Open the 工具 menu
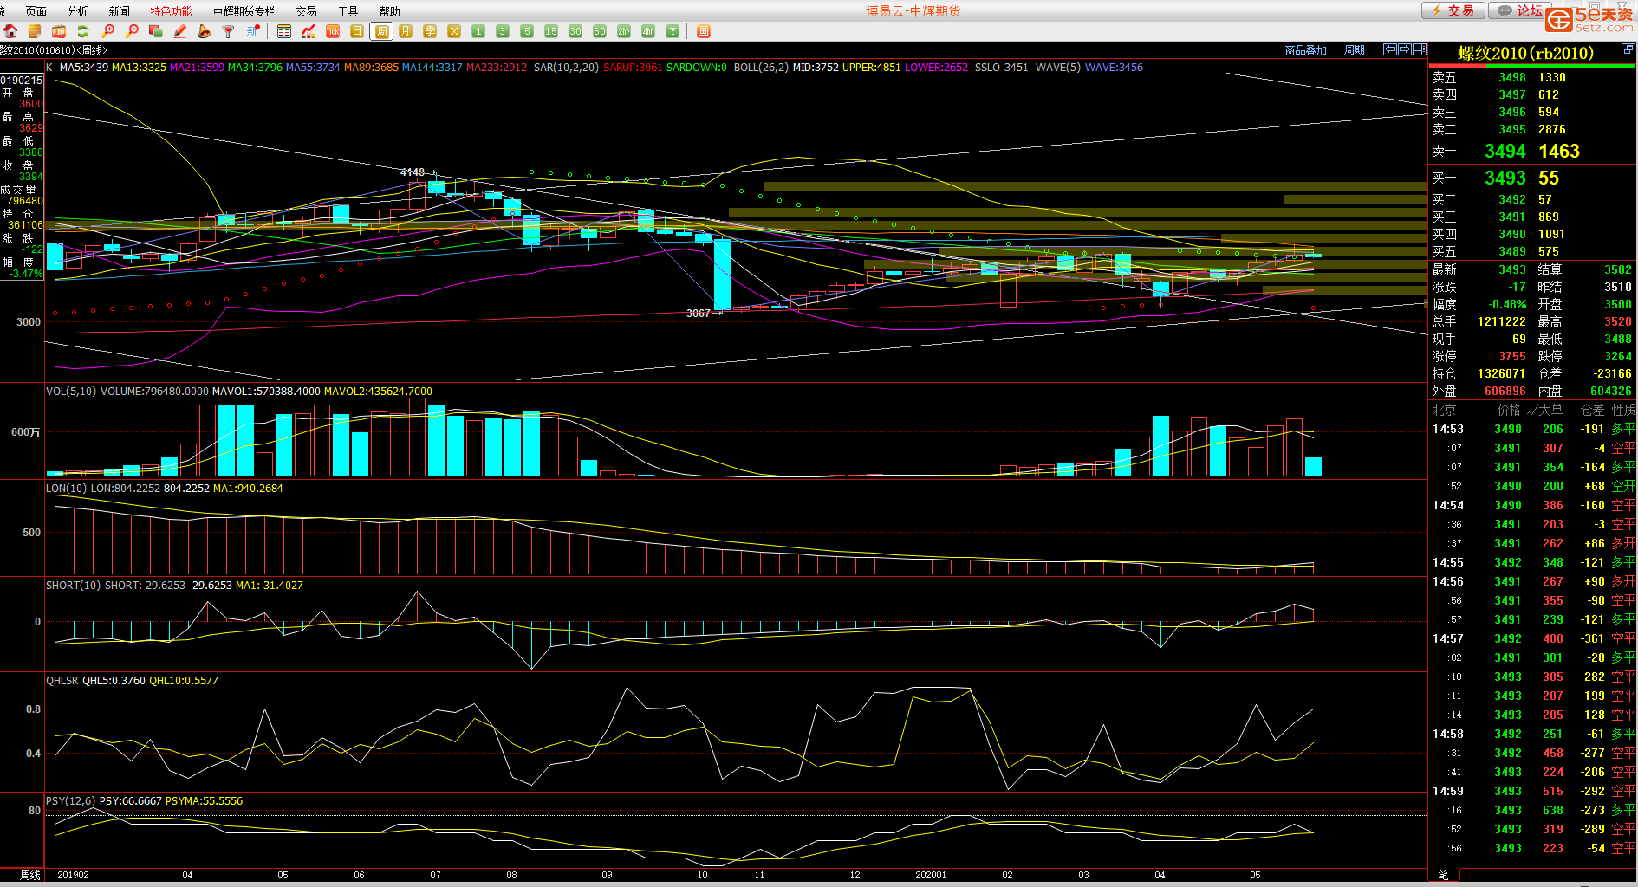This screenshot has height=887, width=1638. (x=348, y=11)
